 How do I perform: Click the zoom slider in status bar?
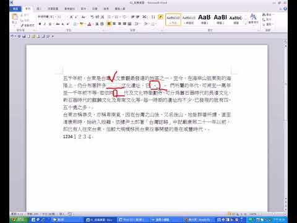pyautogui.click(x=273, y=214)
